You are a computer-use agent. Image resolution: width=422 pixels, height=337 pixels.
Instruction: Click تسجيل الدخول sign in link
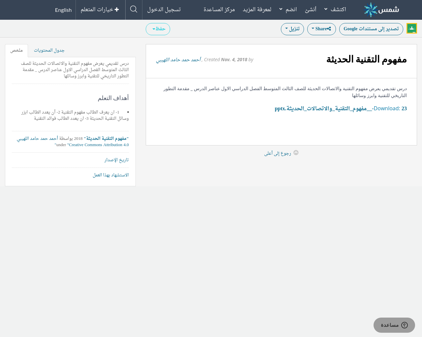164,10
